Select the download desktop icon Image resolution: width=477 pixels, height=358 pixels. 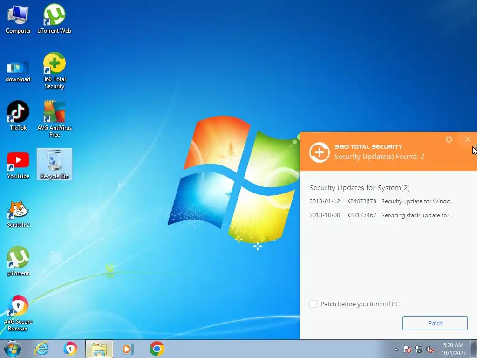point(18,71)
